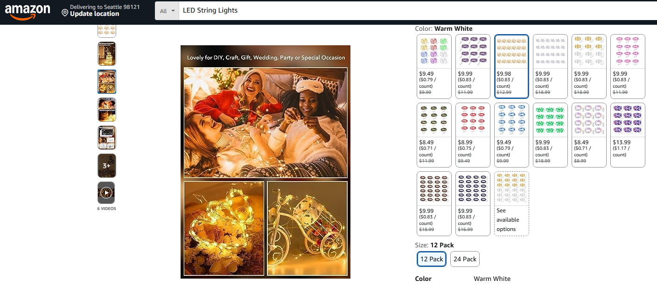Open the 3+ more images thumbnail

click(x=106, y=166)
